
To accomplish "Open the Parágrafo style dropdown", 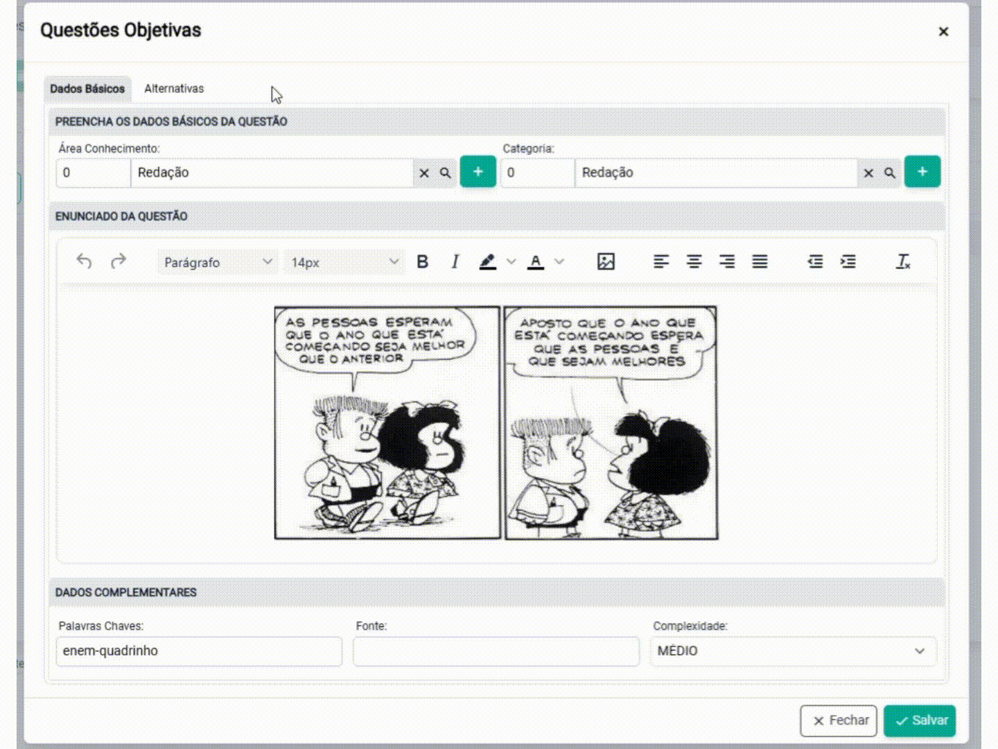I will coord(218,262).
